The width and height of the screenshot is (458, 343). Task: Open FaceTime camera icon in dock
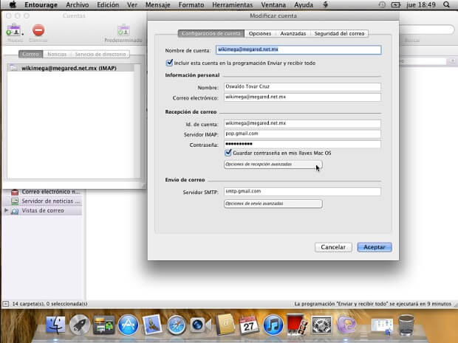tap(200, 325)
